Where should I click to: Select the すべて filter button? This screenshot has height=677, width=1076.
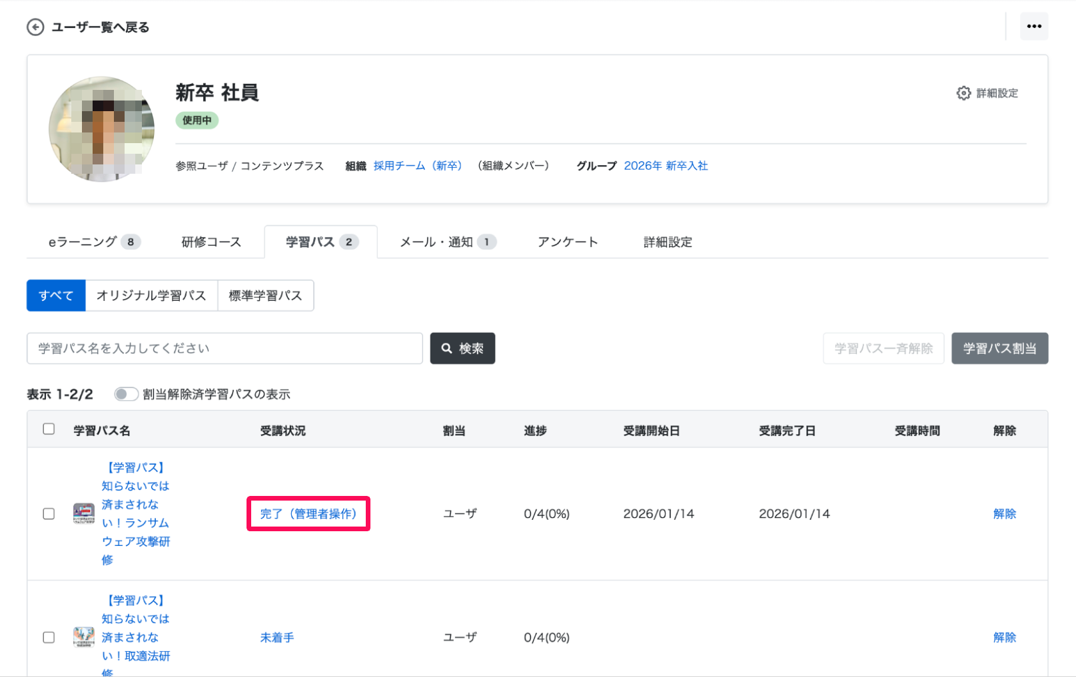tap(56, 296)
